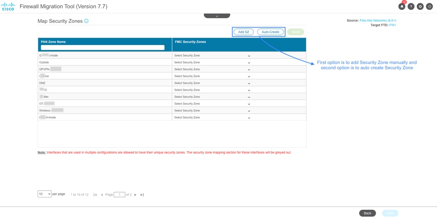The width and height of the screenshot is (437, 218).
Task: Click the Palo Alto Networks source link
Action: pyautogui.click(x=378, y=21)
